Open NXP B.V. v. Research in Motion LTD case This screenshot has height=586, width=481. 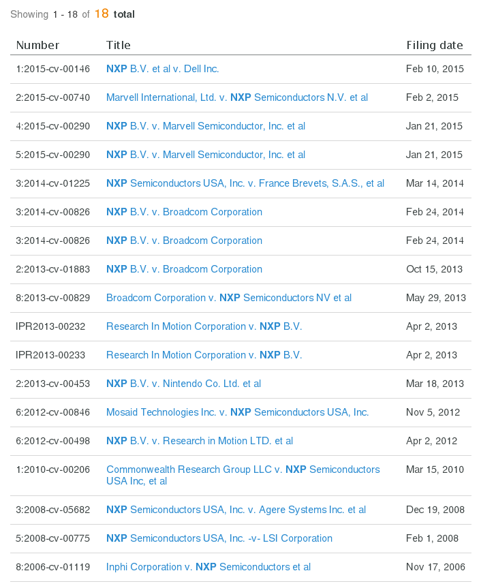[199, 441]
